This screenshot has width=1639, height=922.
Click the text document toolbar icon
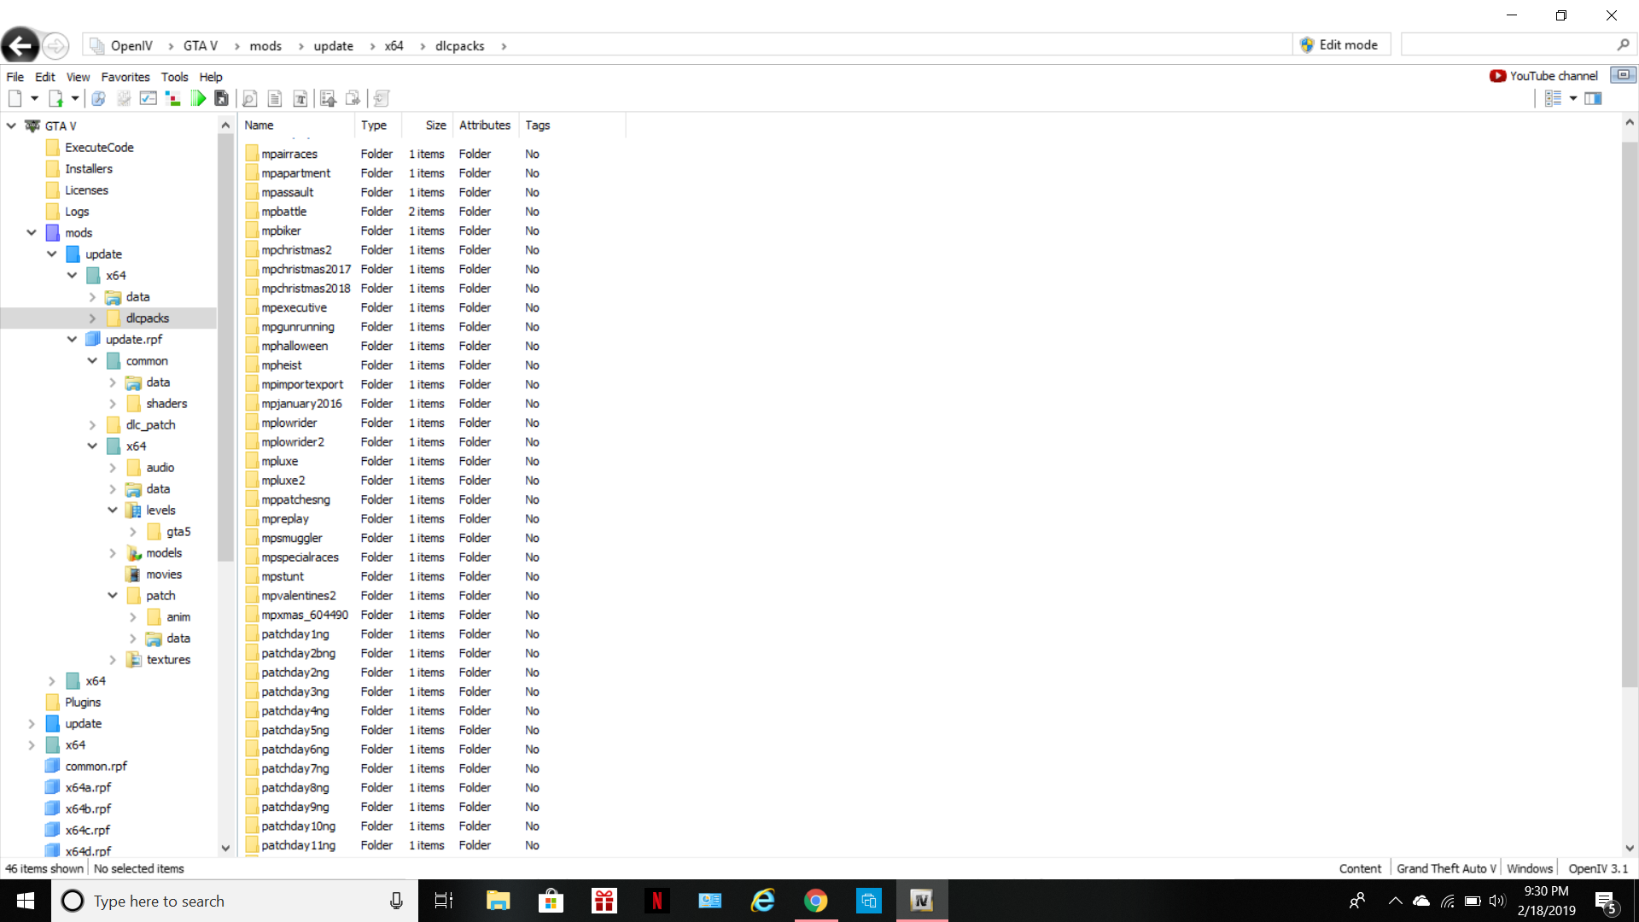point(274,99)
